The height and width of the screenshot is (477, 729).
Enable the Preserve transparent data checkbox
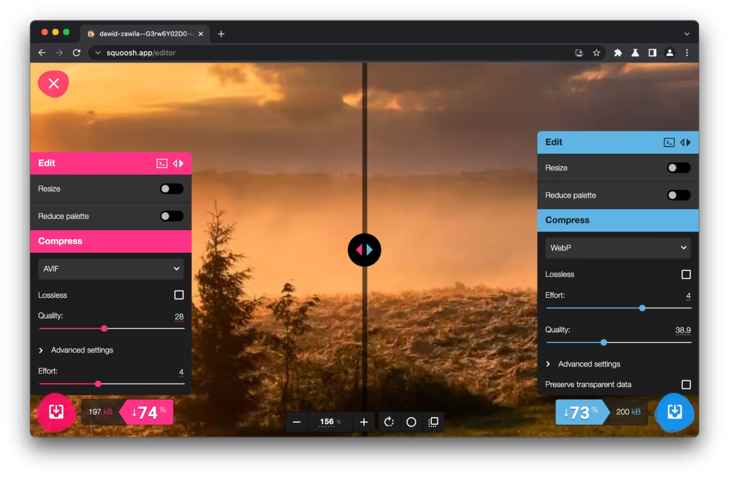pyautogui.click(x=686, y=385)
